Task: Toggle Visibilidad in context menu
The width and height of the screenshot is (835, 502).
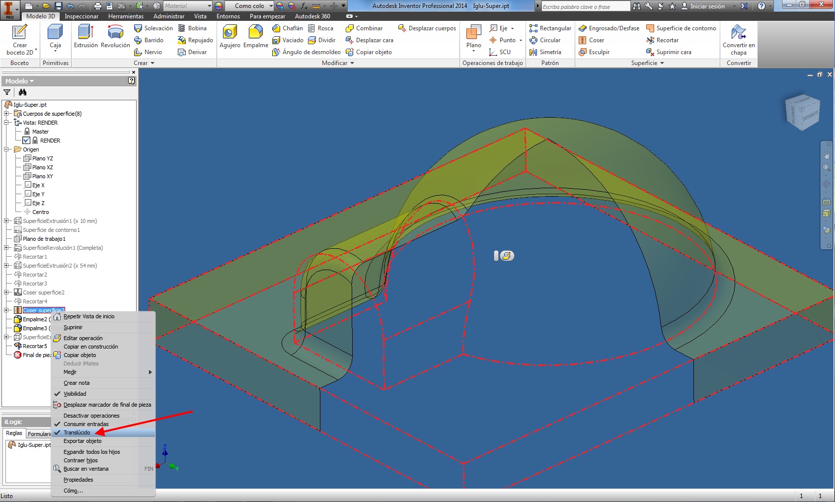Action: tap(103, 394)
